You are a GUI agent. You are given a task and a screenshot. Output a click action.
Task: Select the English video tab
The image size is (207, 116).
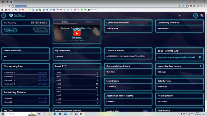[65, 22]
